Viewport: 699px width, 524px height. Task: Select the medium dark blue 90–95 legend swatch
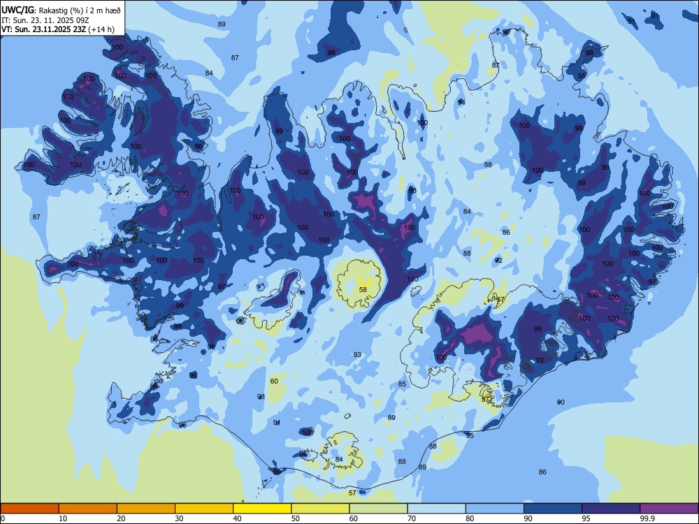tap(553, 509)
